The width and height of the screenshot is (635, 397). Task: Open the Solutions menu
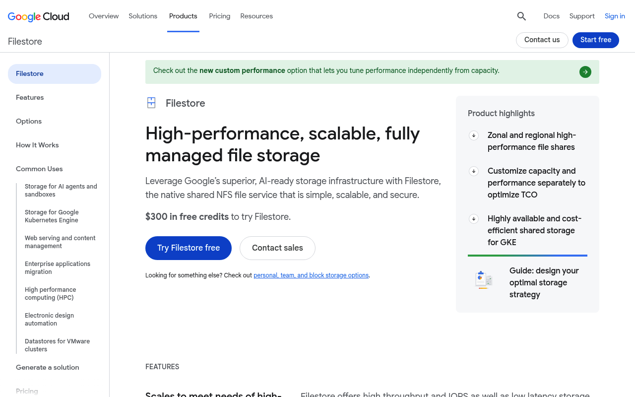[143, 16]
